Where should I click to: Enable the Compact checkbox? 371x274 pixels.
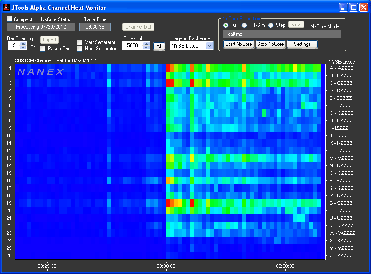point(10,19)
